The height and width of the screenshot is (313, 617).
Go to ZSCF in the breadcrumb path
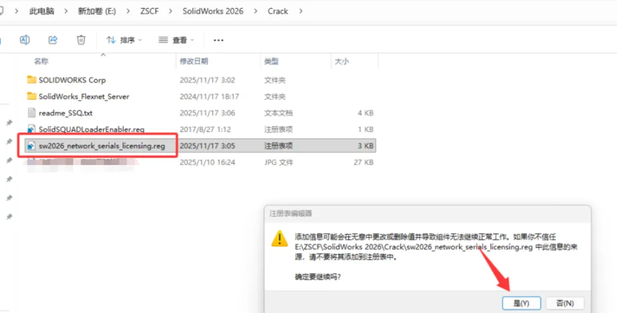tap(150, 11)
